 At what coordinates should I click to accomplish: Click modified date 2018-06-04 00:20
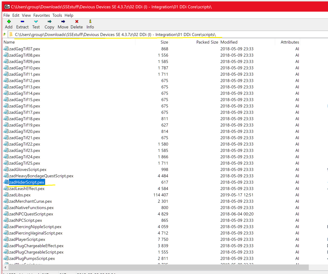tap(237, 214)
